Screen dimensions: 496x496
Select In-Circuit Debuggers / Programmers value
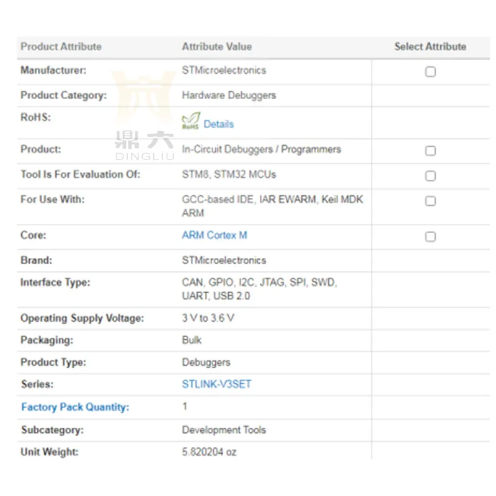(x=262, y=149)
